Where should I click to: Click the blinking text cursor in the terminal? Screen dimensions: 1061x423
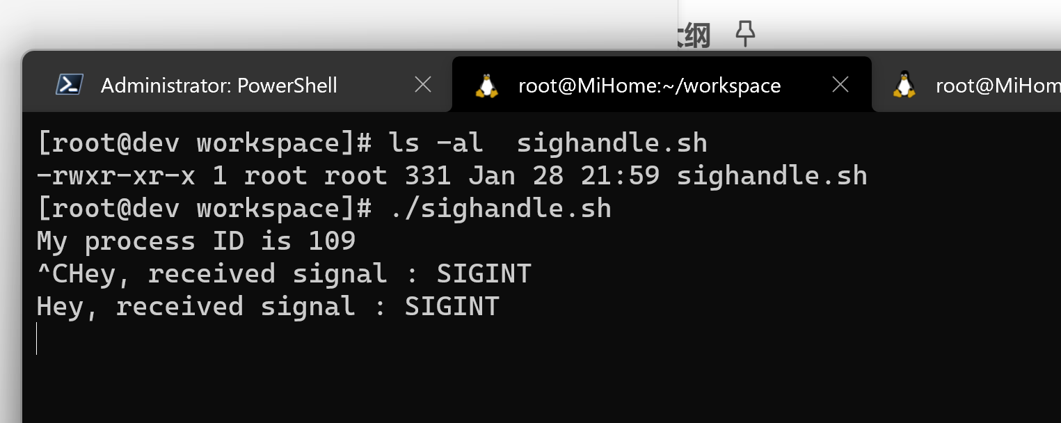[37, 338]
